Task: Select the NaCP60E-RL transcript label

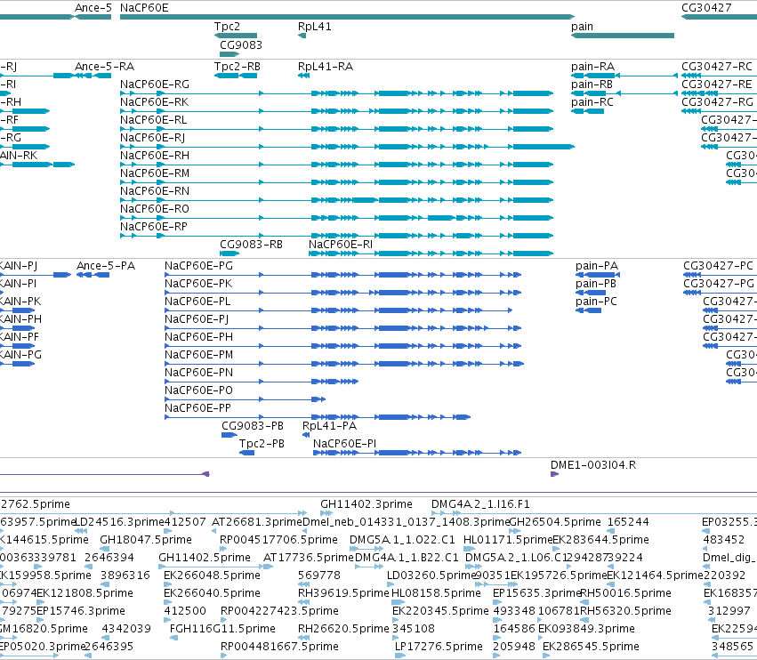Action: pyautogui.click(x=154, y=120)
